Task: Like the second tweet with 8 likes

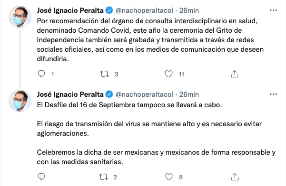Action: click(169, 177)
